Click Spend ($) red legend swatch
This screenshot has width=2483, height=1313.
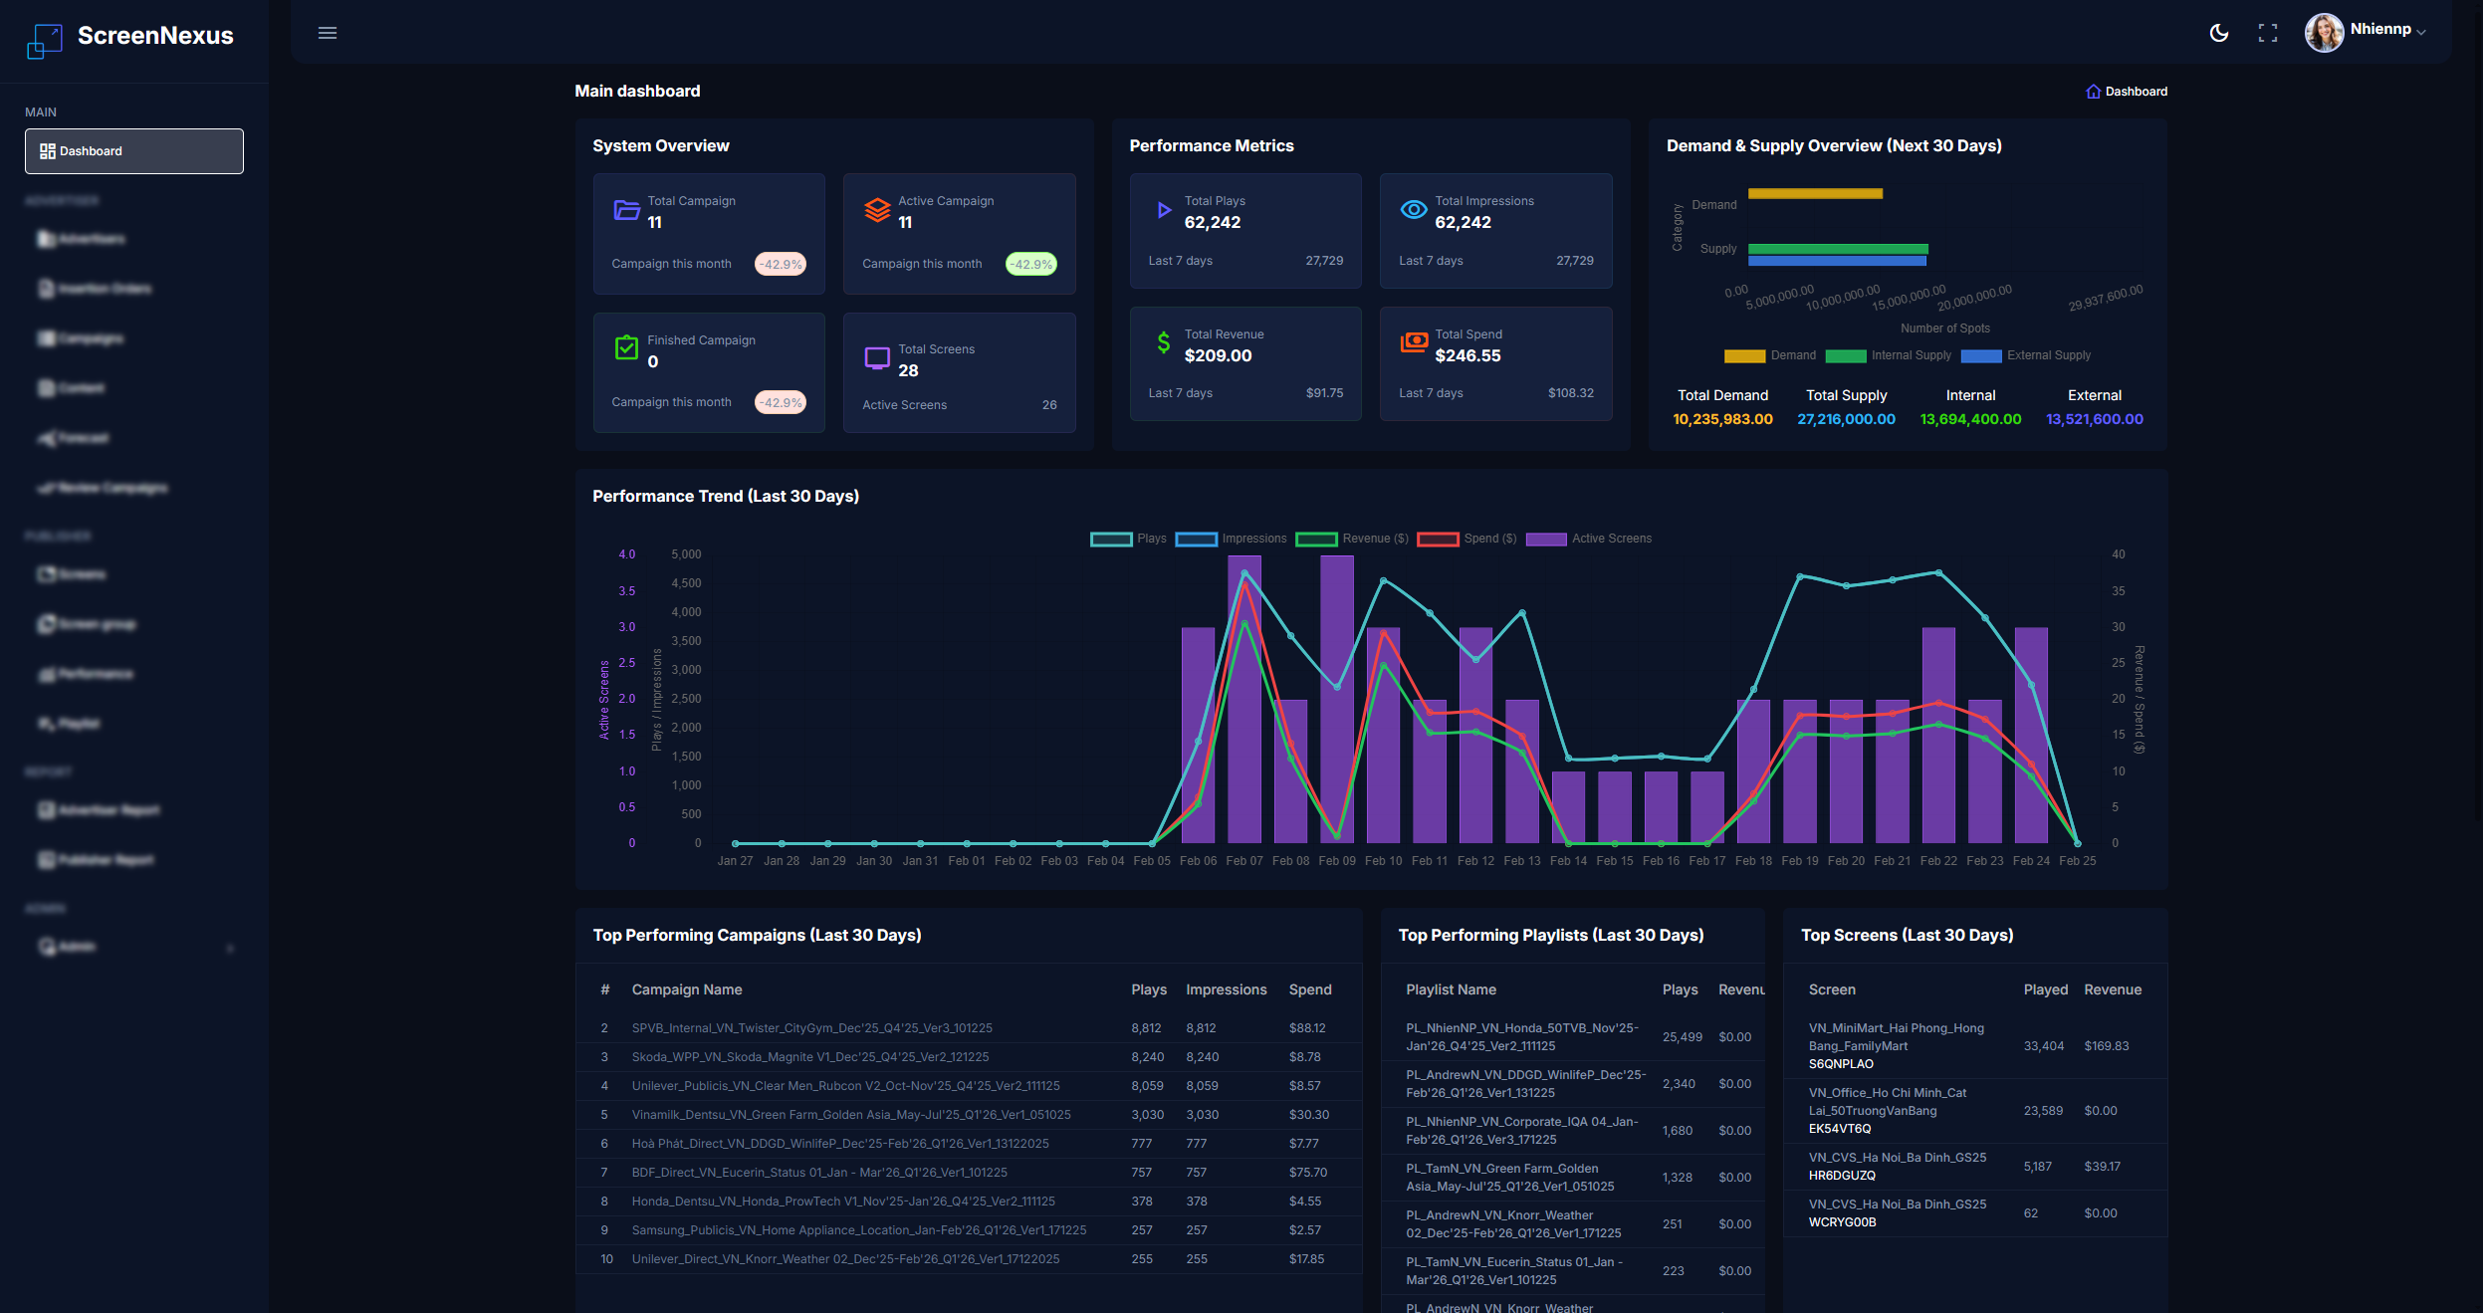pyautogui.click(x=1438, y=539)
